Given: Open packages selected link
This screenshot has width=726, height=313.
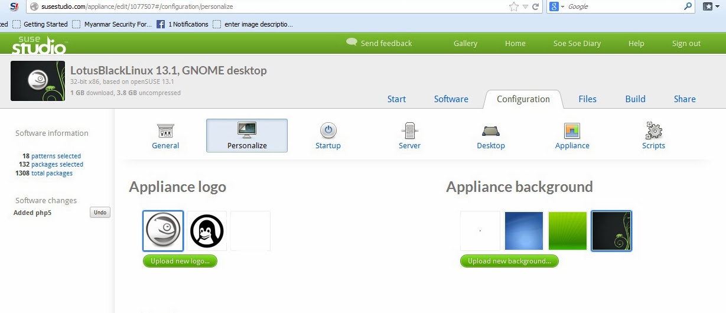Looking at the screenshot, I should (57, 164).
